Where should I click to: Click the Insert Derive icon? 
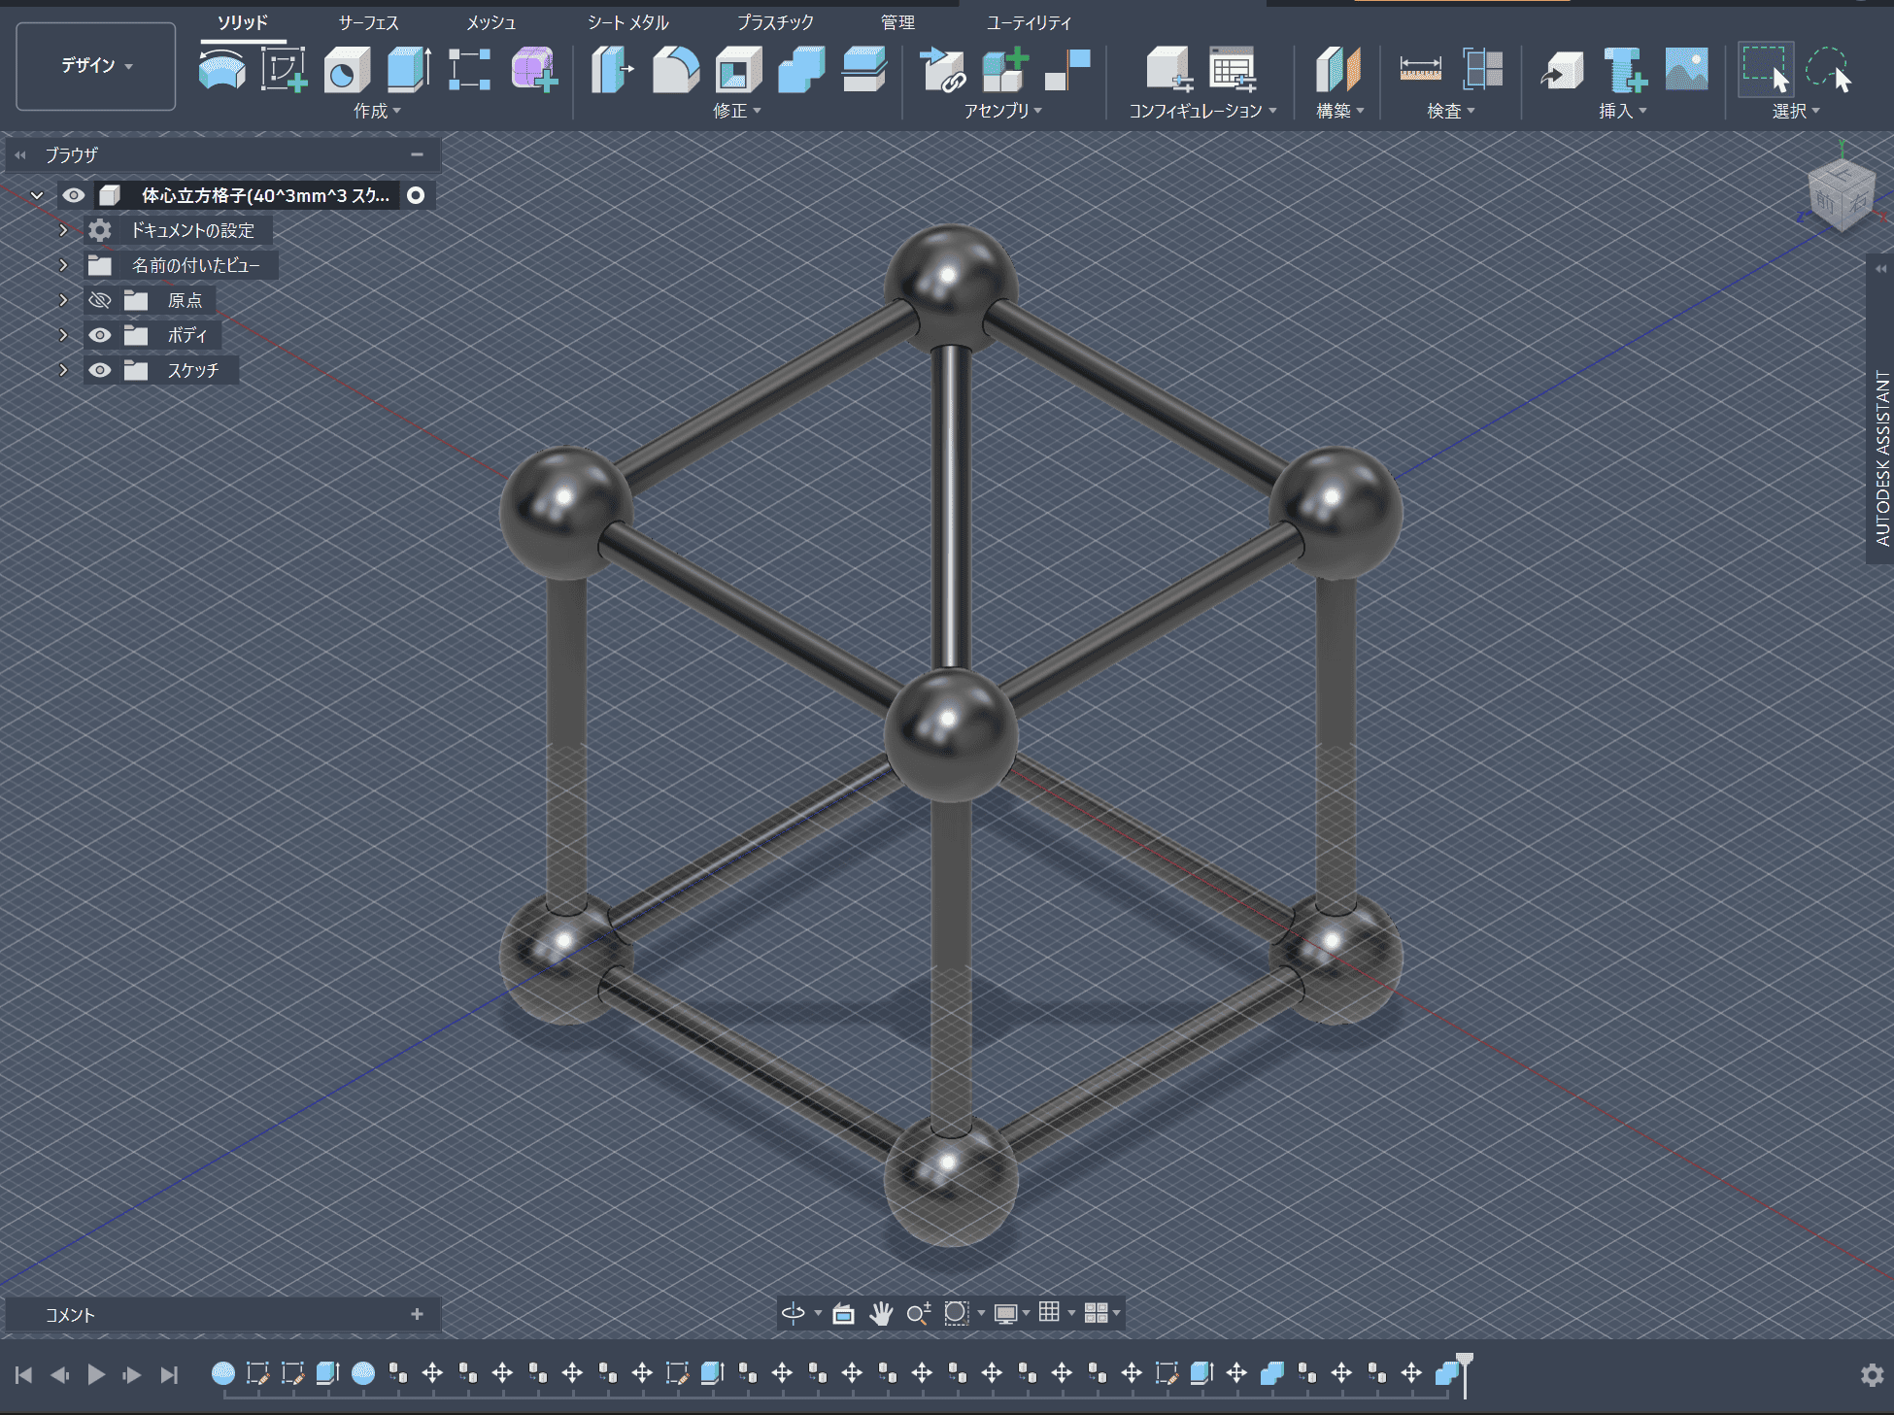(1562, 70)
